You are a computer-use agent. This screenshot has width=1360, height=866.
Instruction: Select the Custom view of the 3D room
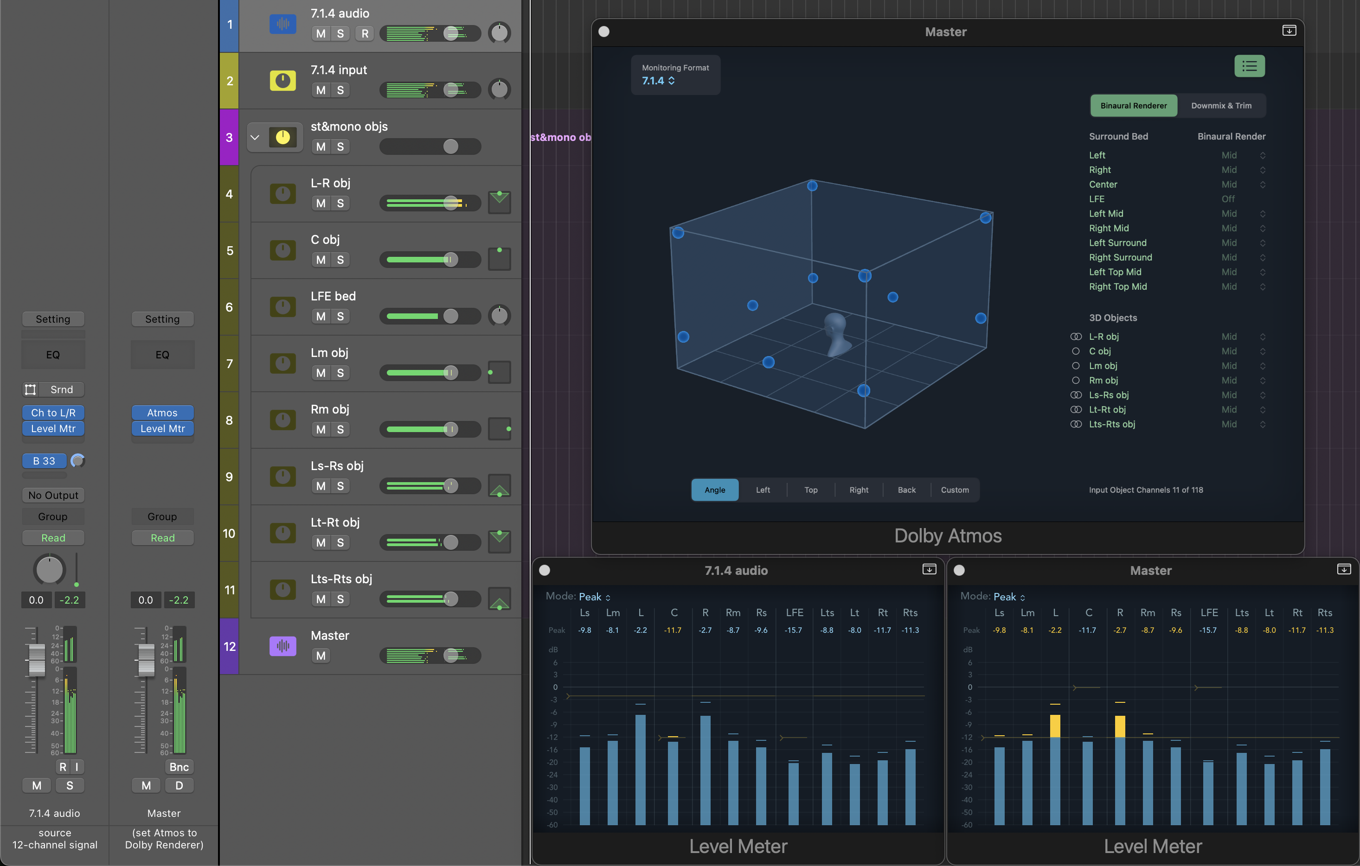pyautogui.click(x=955, y=490)
